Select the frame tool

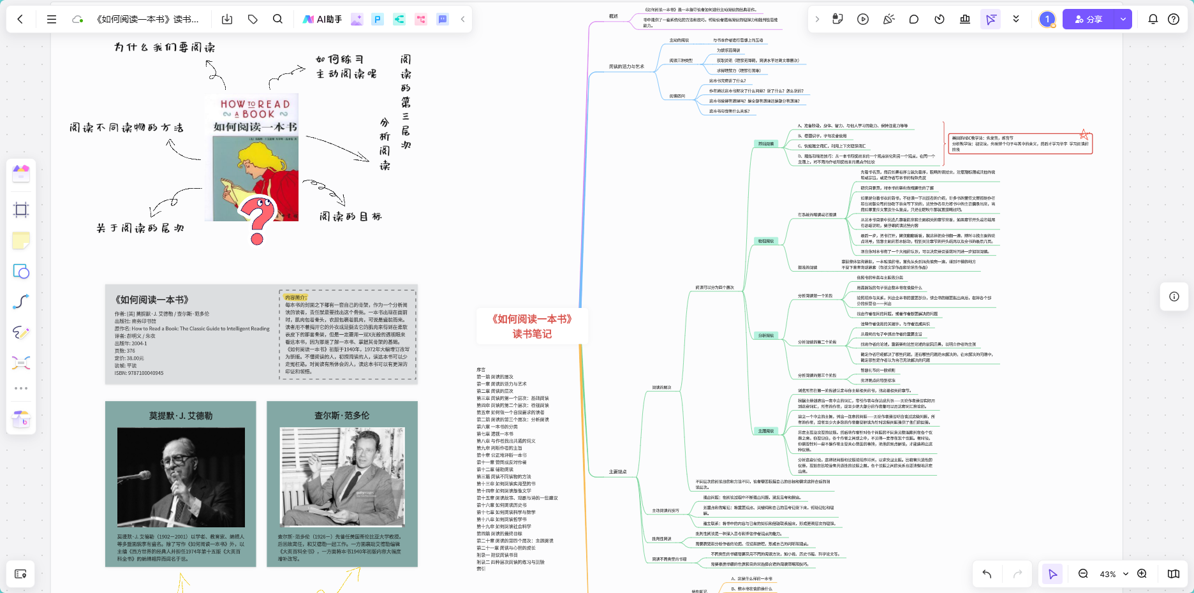[x=21, y=210]
